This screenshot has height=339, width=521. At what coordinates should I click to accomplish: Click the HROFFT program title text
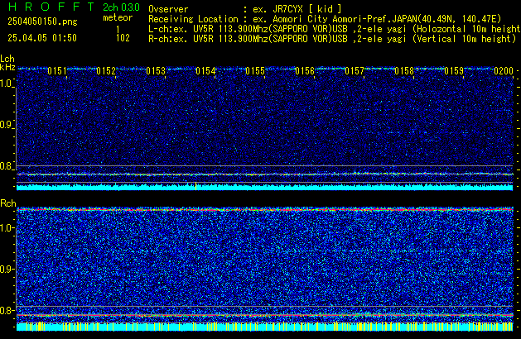(x=51, y=7)
